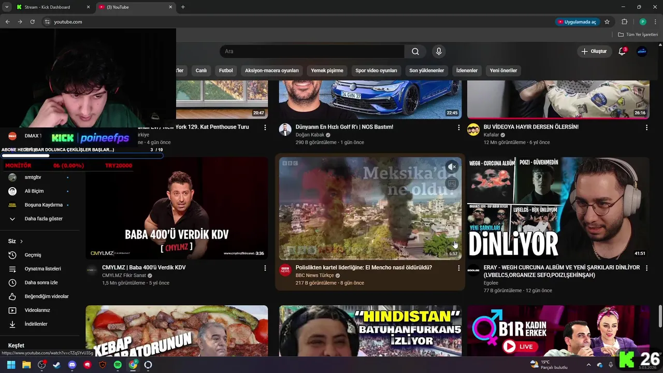The height and width of the screenshot is (373, 663).
Task: Open BBC News Türkçe channel avatar
Action: 285,270
